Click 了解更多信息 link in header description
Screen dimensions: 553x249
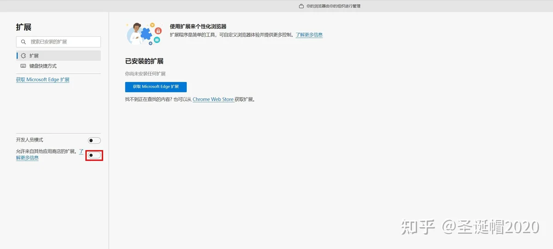309,35
